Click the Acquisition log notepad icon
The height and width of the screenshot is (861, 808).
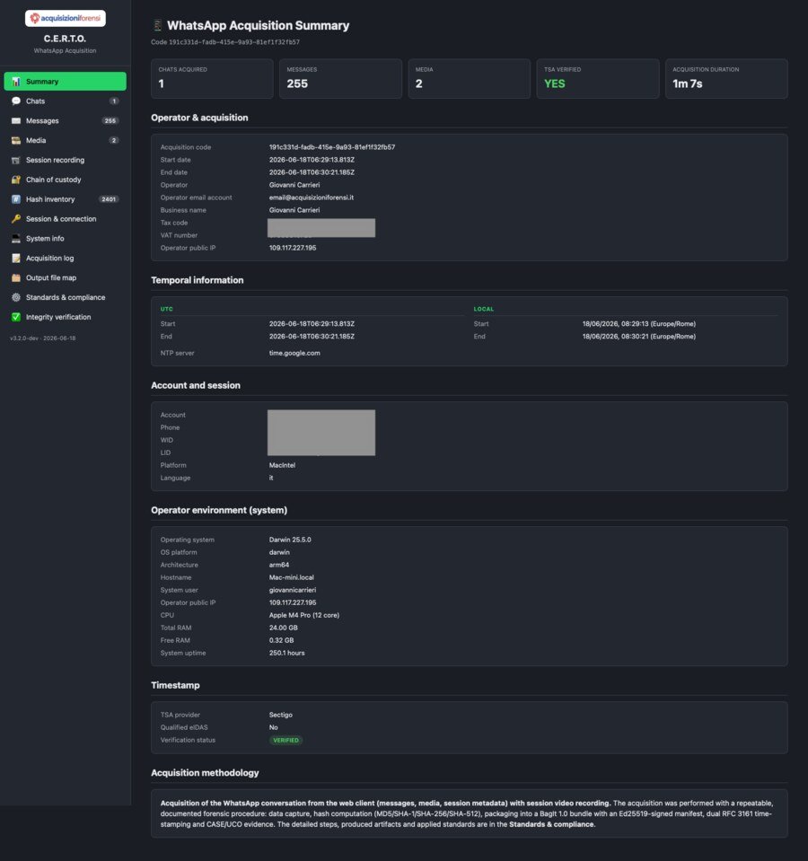(16, 258)
